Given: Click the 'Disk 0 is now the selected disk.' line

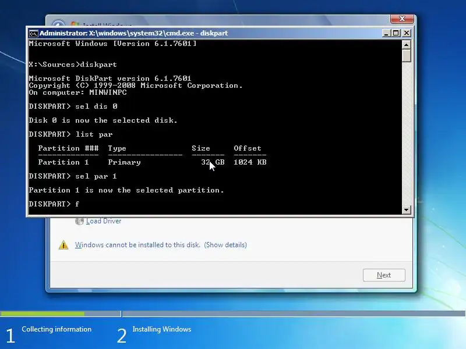Looking at the screenshot, I should coord(103,120).
